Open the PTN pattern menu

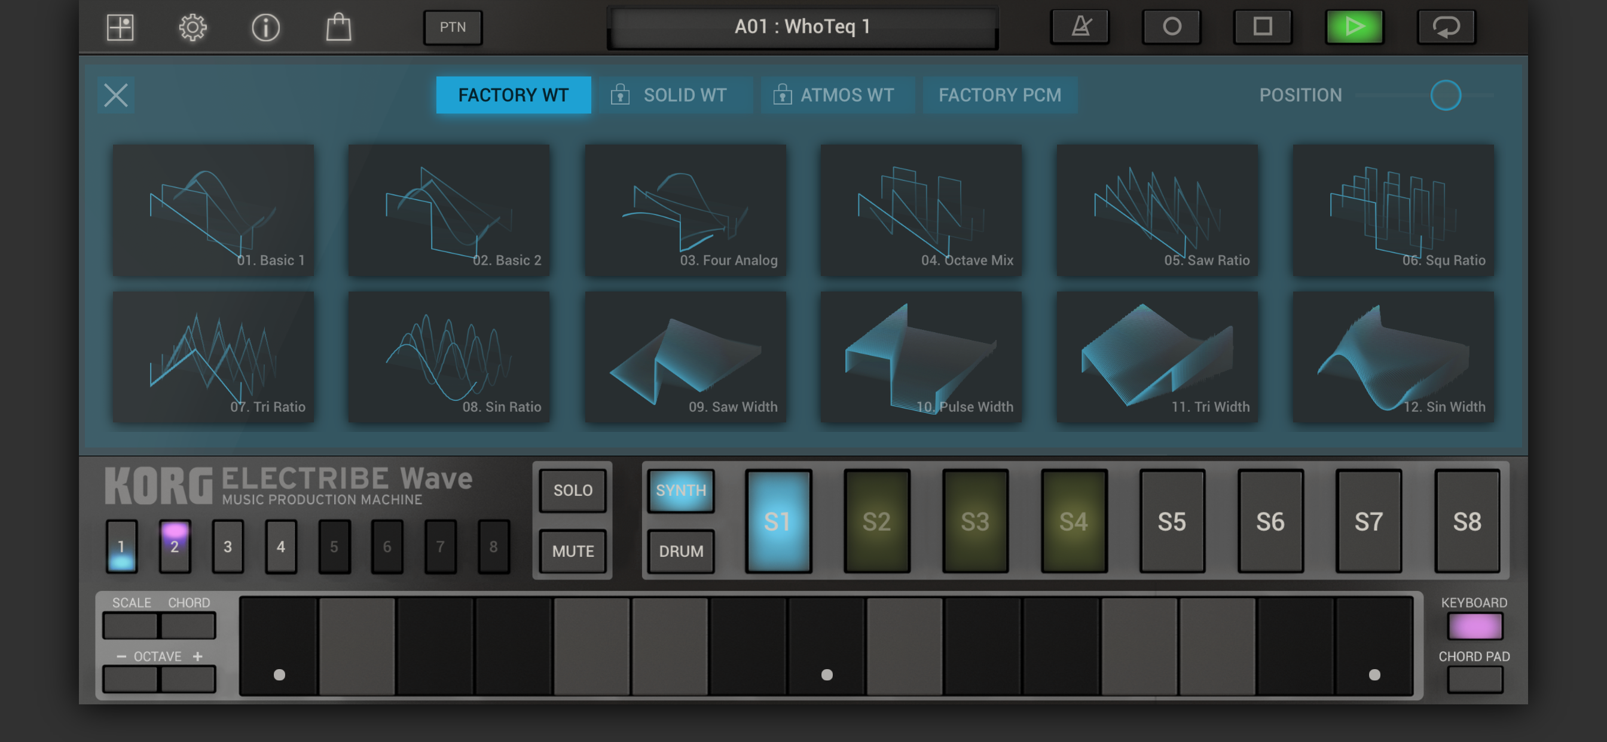(x=453, y=27)
